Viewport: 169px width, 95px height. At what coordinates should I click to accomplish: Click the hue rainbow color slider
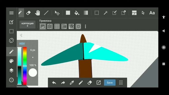[25, 66]
